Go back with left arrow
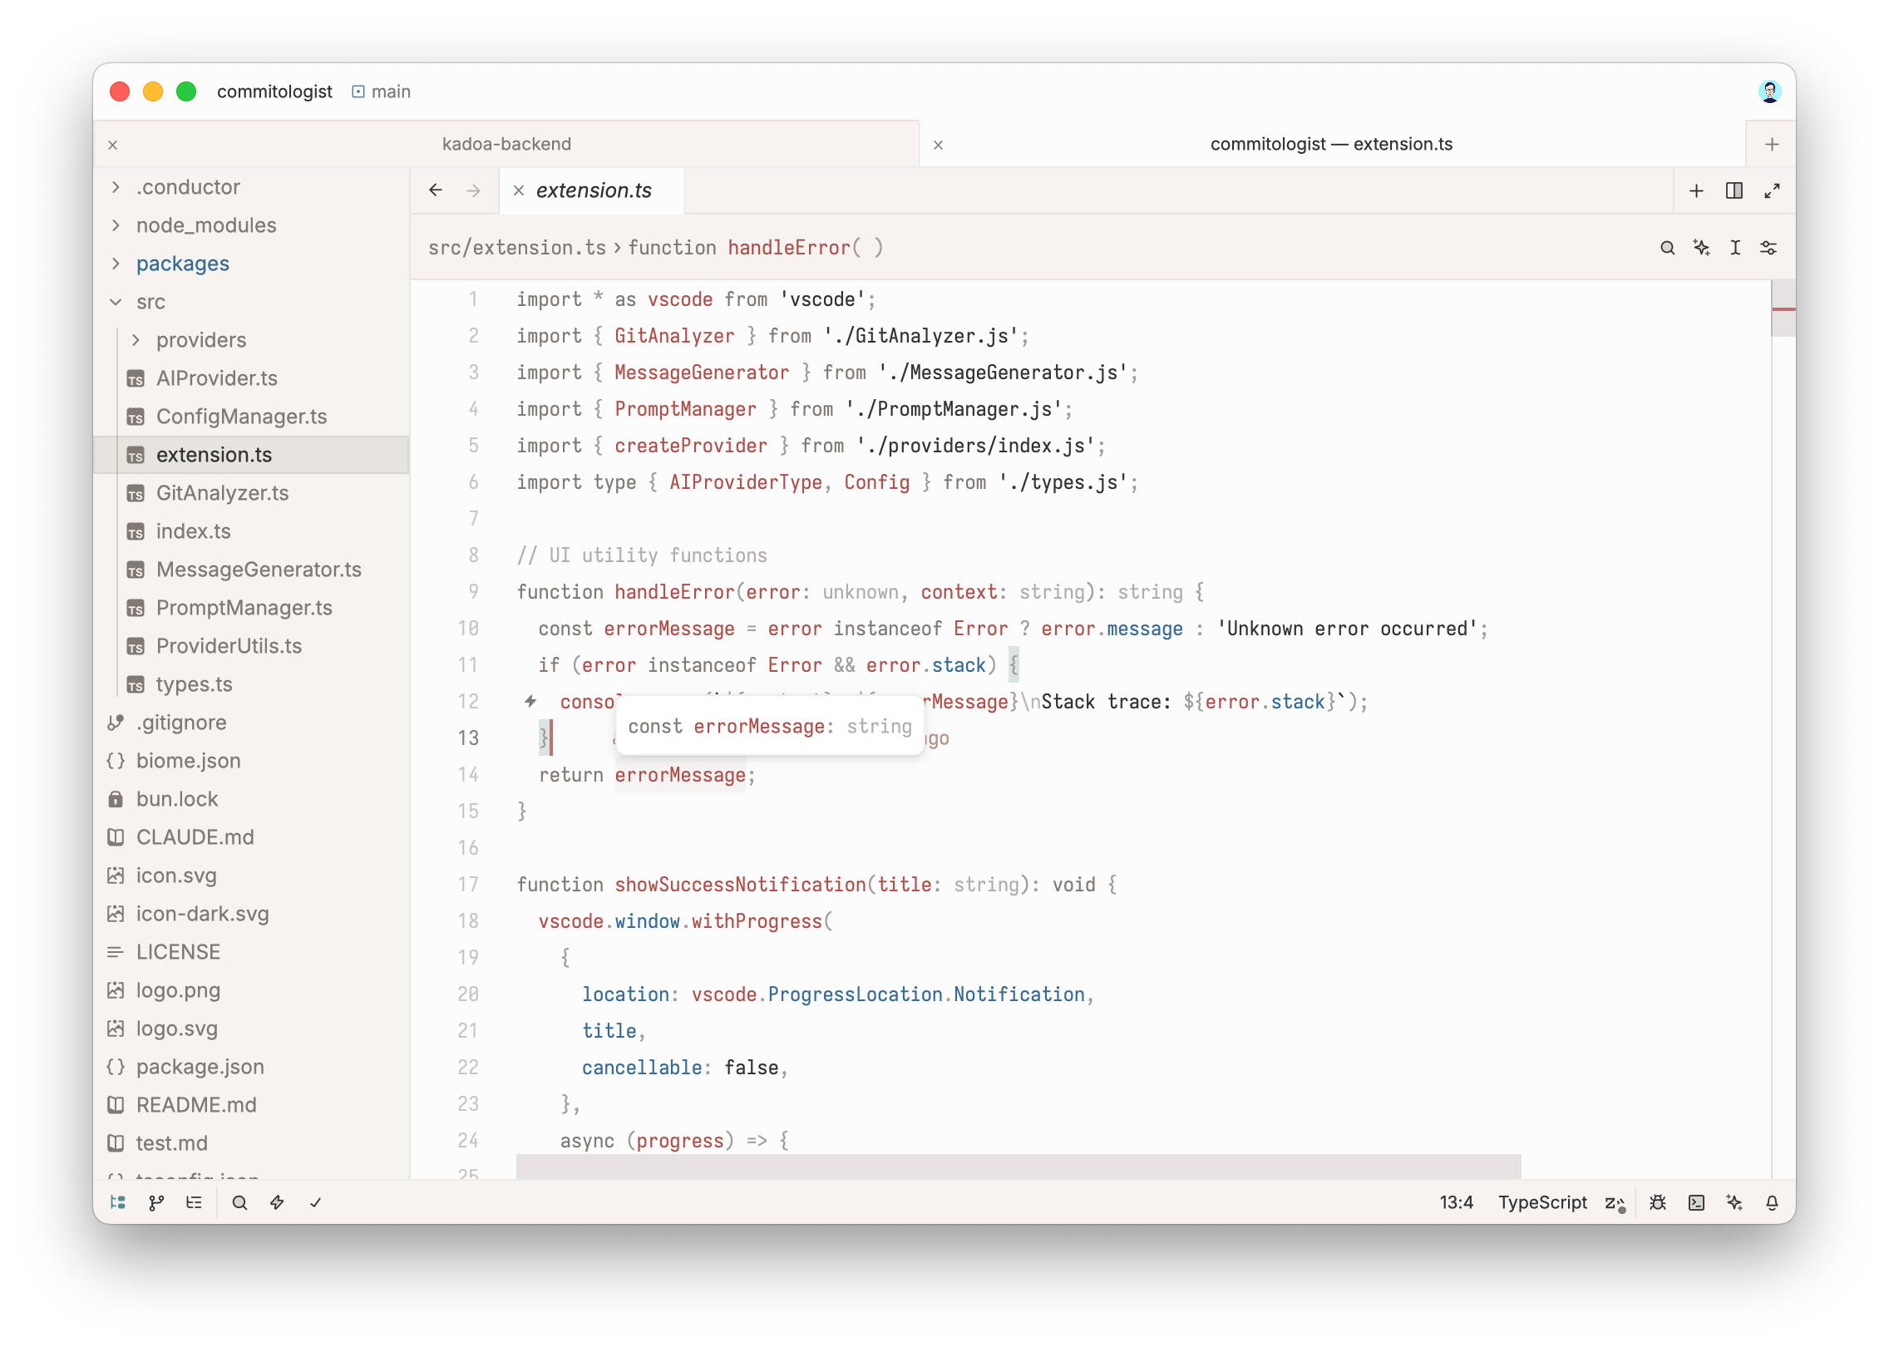 tap(436, 190)
